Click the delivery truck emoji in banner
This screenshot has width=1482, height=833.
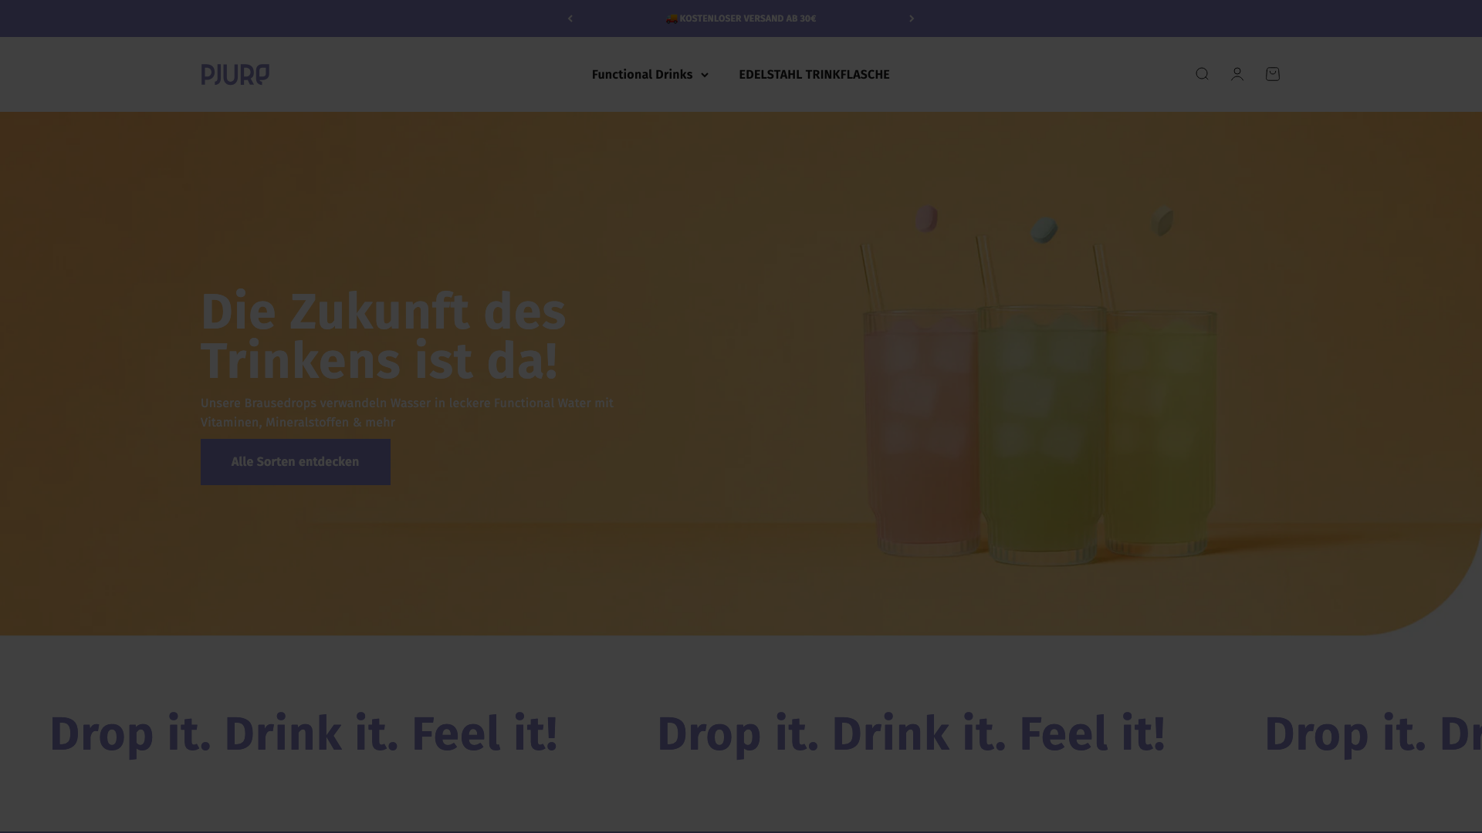[672, 19]
